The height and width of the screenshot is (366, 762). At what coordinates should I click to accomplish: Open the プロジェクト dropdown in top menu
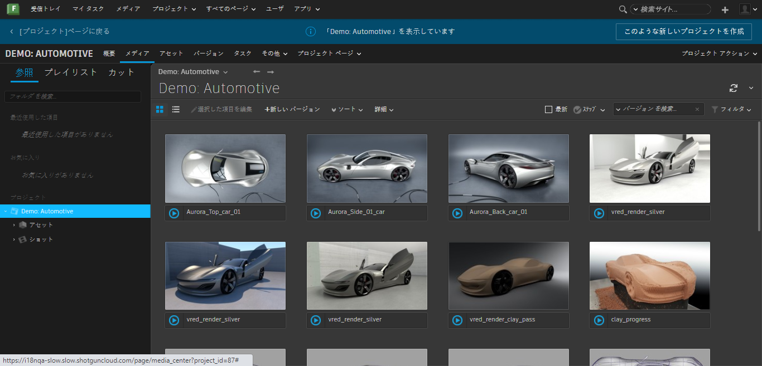pos(174,9)
